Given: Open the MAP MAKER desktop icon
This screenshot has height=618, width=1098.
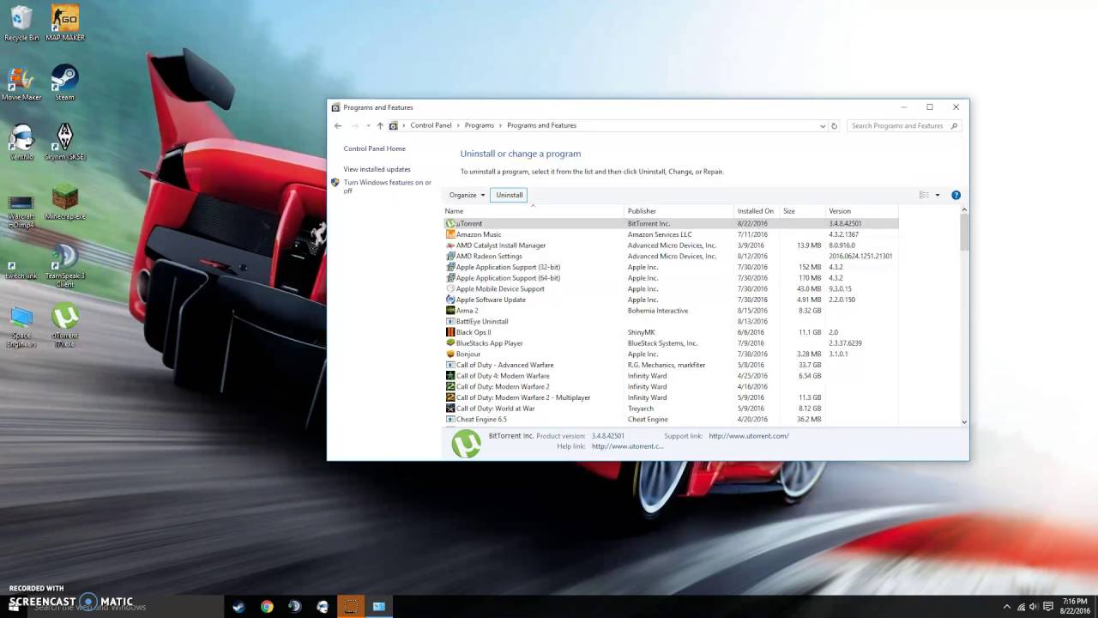Looking at the screenshot, I should click(x=65, y=23).
